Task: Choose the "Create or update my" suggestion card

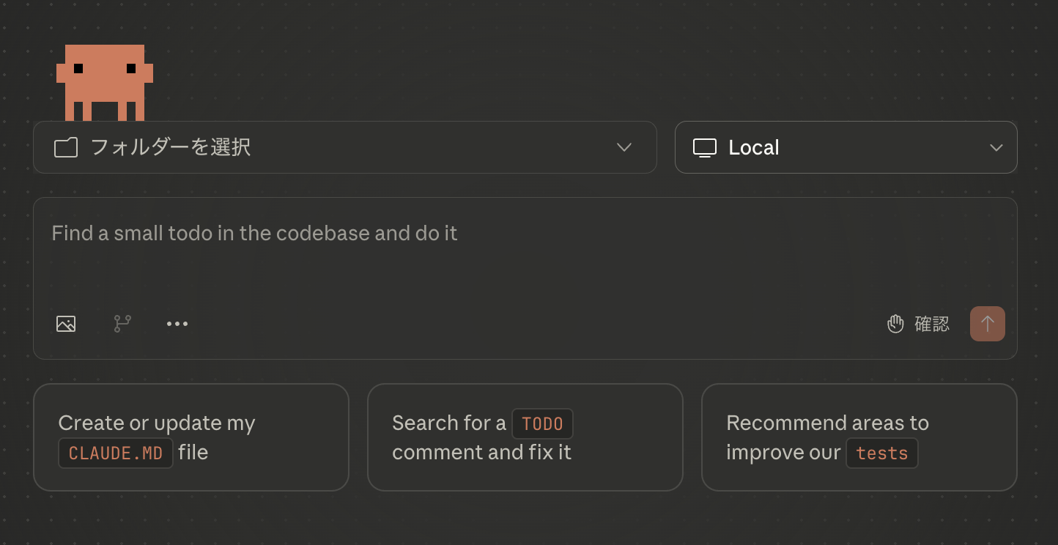Action: (x=190, y=437)
